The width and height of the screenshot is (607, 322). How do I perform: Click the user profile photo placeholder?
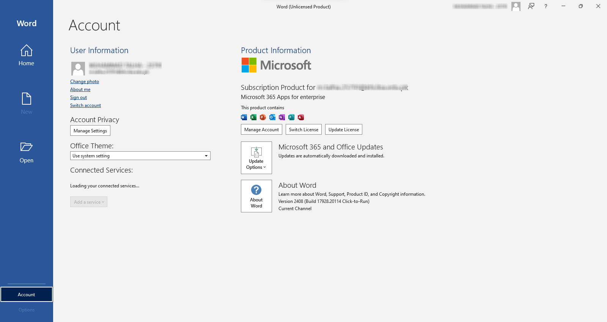pos(78,69)
